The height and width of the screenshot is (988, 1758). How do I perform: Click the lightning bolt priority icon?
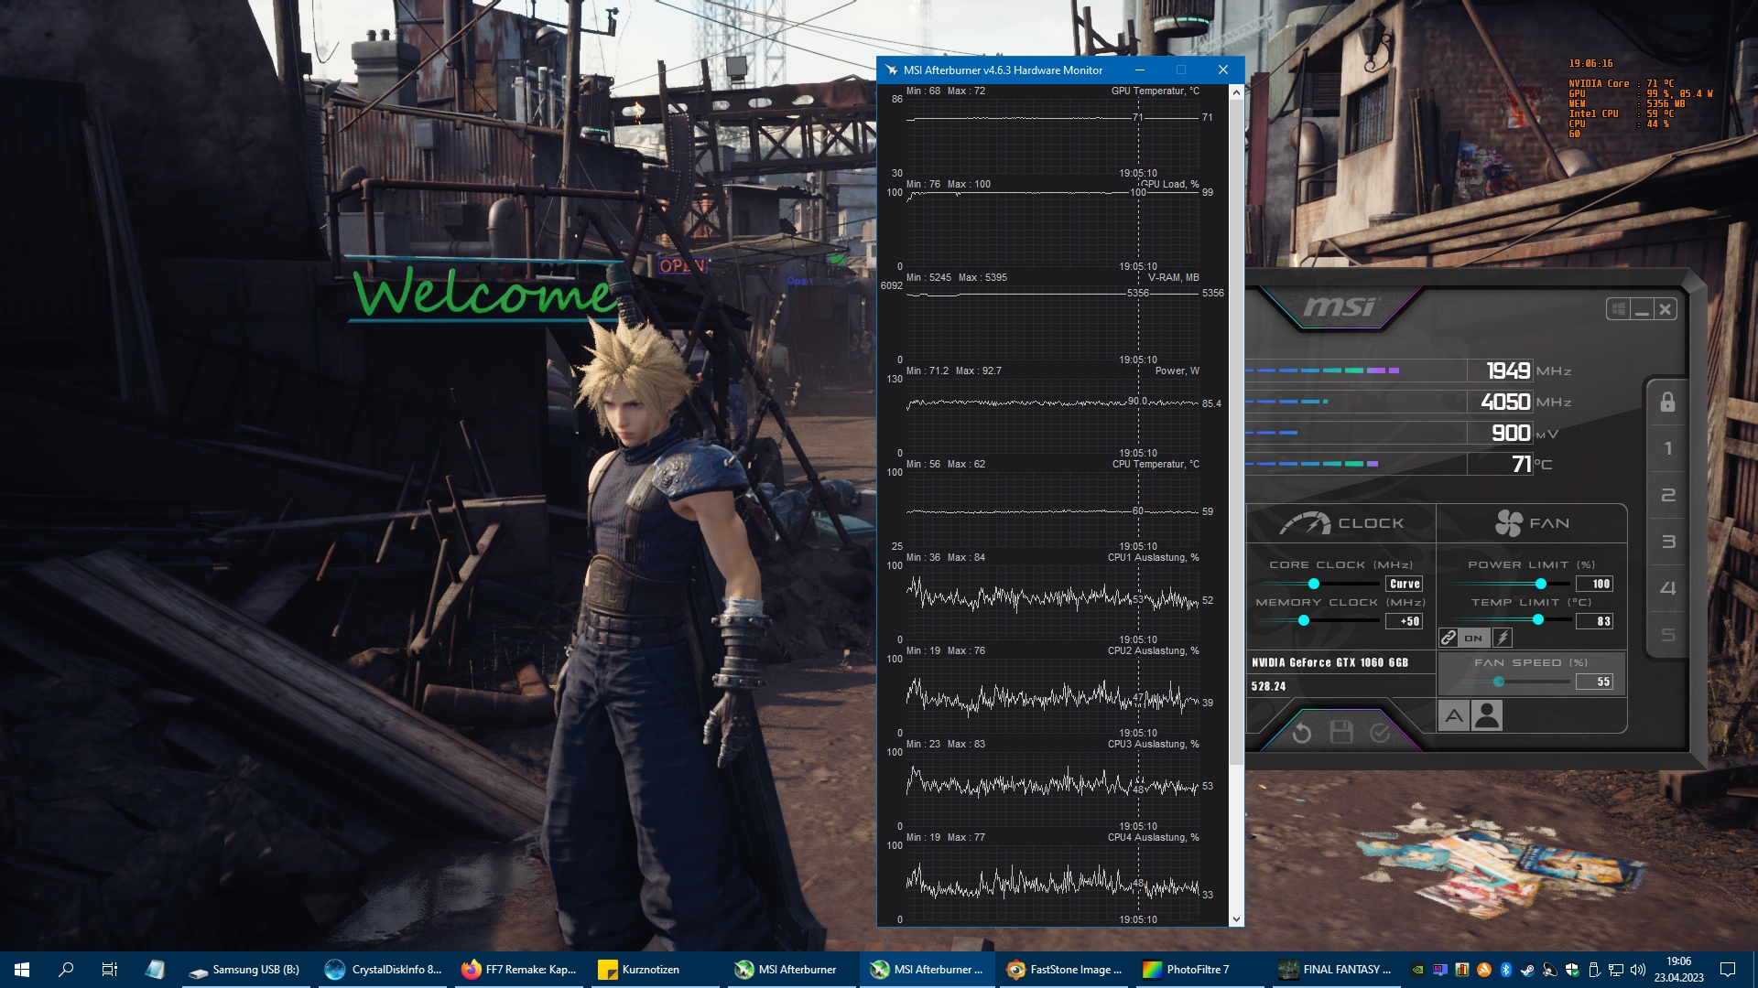point(1503,638)
